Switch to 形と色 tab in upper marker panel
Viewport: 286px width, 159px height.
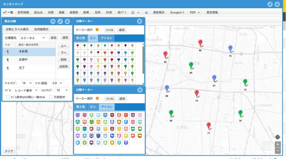tap(80, 38)
